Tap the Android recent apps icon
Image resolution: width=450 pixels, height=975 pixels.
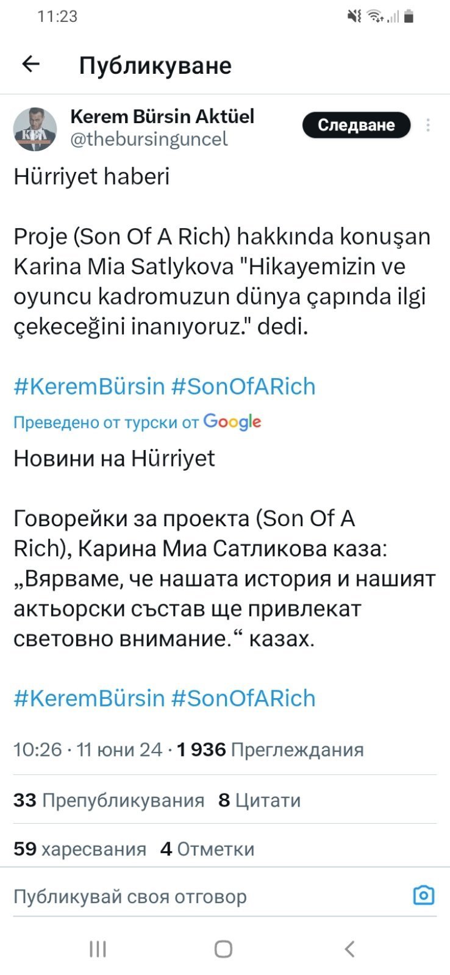tap(98, 949)
